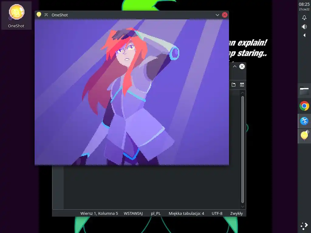
Task: Switch to the blue KDE app in panel
Action: coord(304,121)
